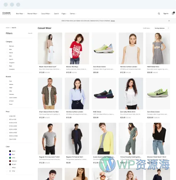This screenshot has height=180, width=176.
Task: Click the search magnifier icon in header
Action: (159, 14)
